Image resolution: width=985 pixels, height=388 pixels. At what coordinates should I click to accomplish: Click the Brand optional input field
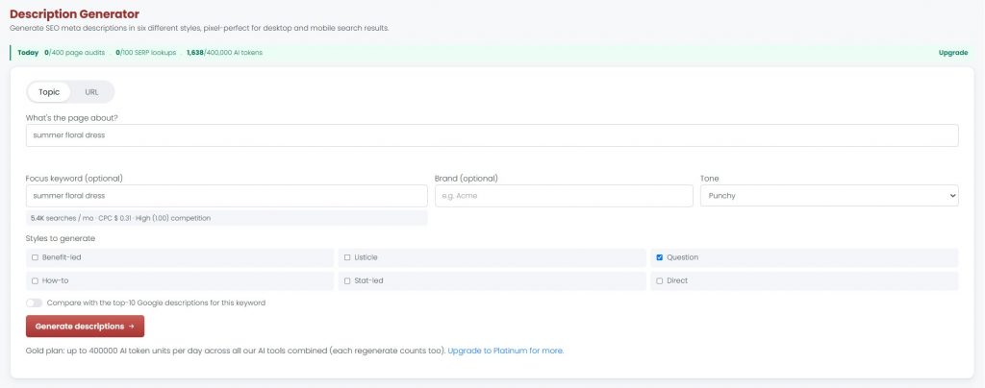pyautogui.click(x=564, y=196)
